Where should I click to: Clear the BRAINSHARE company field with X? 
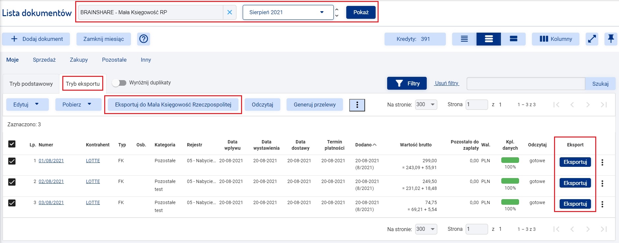(x=230, y=12)
